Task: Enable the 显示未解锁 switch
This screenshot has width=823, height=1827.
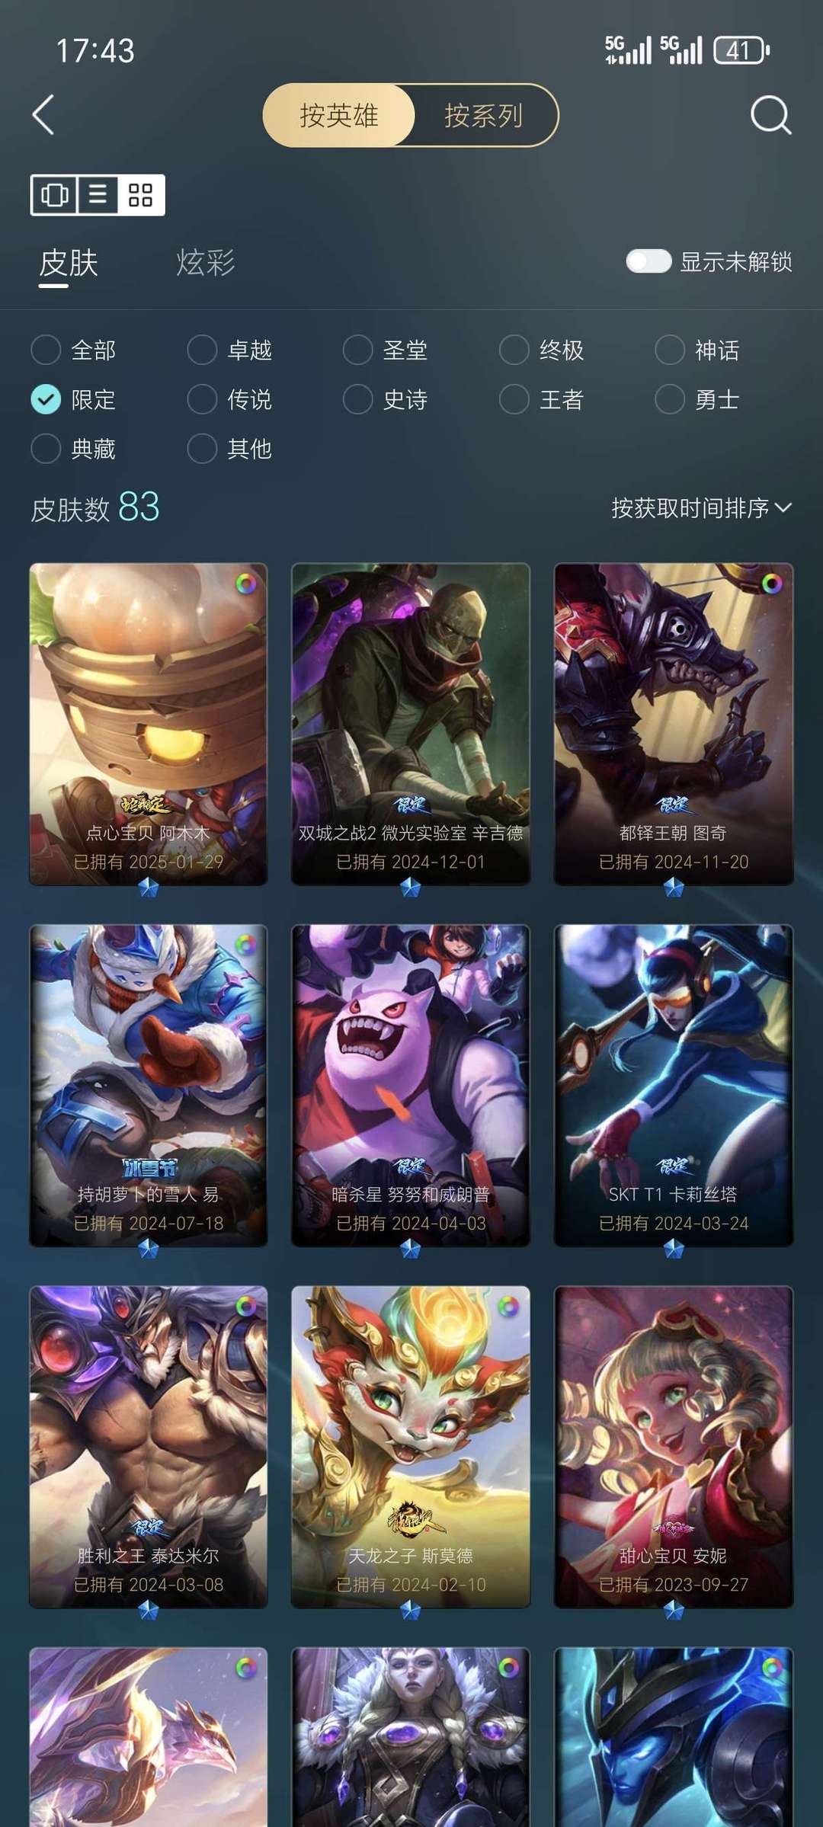Action: pos(648,261)
